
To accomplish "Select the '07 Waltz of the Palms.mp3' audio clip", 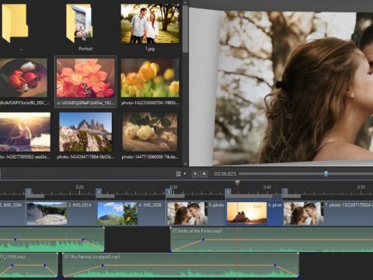I will [x=271, y=240].
